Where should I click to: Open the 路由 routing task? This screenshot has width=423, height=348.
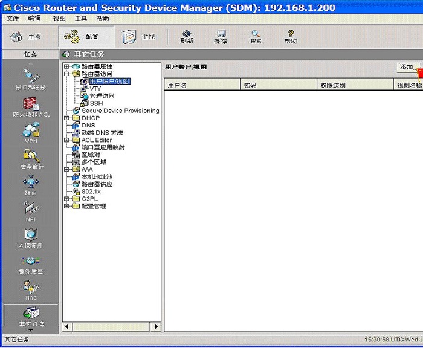pos(31,185)
